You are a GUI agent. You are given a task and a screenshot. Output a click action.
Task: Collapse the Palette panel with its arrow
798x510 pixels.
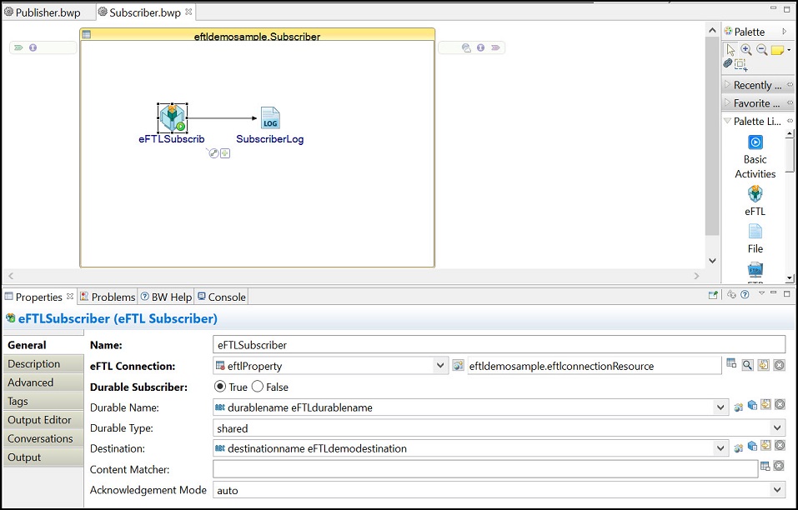(x=785, y=32)
